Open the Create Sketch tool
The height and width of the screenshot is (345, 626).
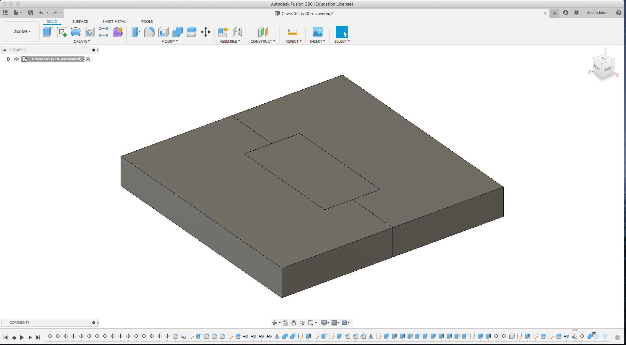coord(62,32)
